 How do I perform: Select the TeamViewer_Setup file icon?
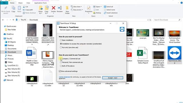click(175, 53)
